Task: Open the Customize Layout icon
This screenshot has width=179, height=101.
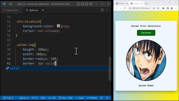Action: pos(91,4)
